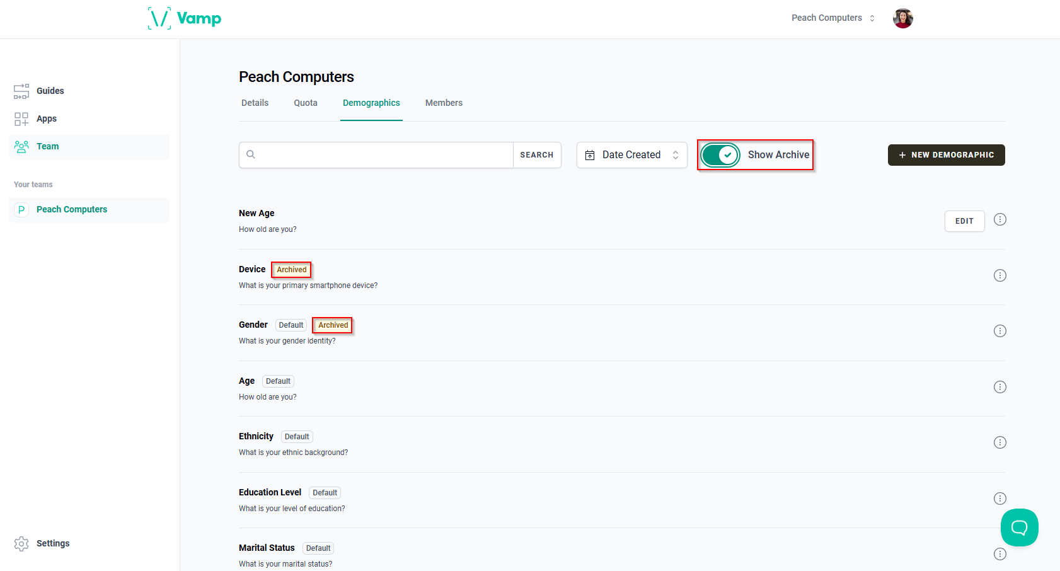Image resolution: width=1060 pixels, height=571 pixels.
Task: Click the Peach Computers page heading
Action: [x=296, y=77]
